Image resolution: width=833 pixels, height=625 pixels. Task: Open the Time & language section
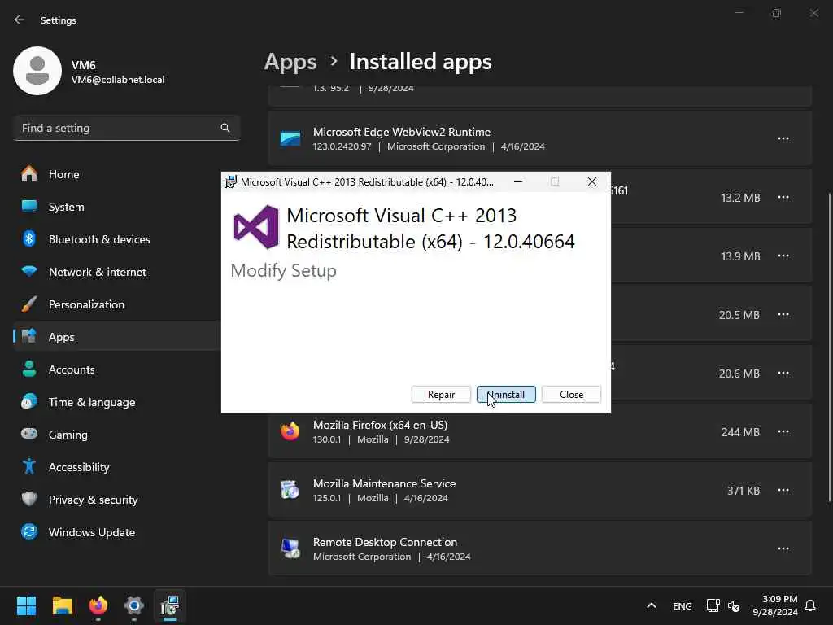pyautogui.click(x=92, y=402)
